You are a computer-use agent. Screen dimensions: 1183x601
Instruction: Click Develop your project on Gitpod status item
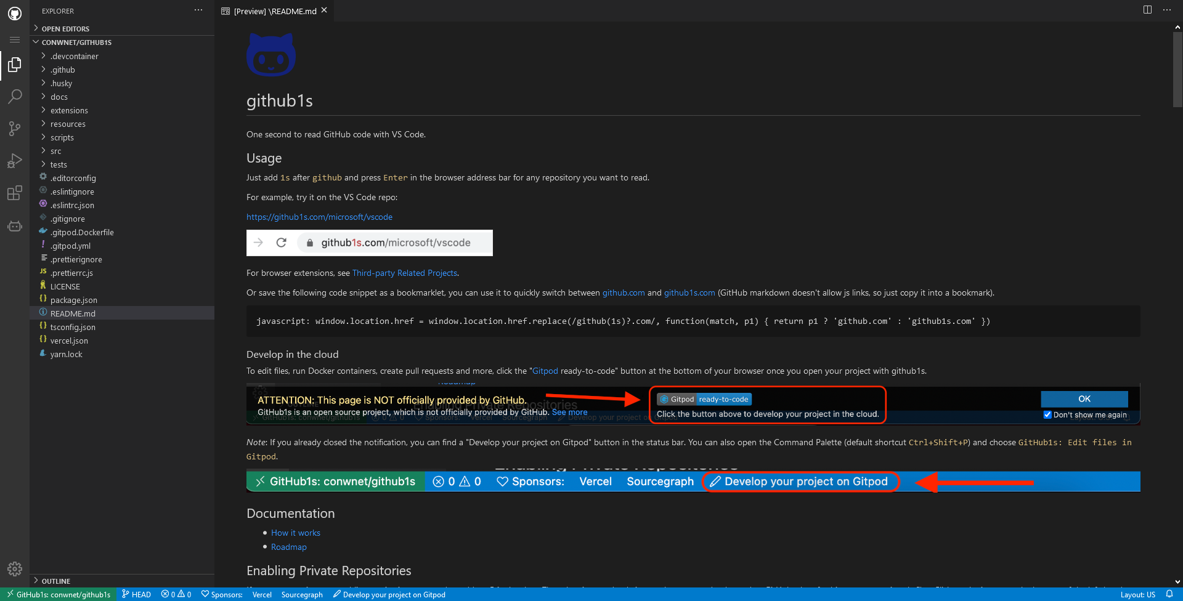(389, 594)
